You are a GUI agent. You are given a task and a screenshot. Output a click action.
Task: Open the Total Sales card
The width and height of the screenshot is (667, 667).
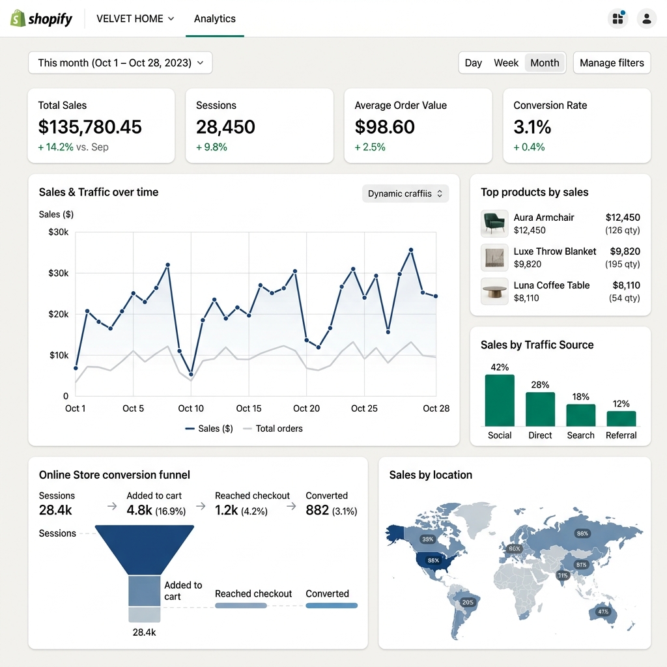(x=101, y=126)
